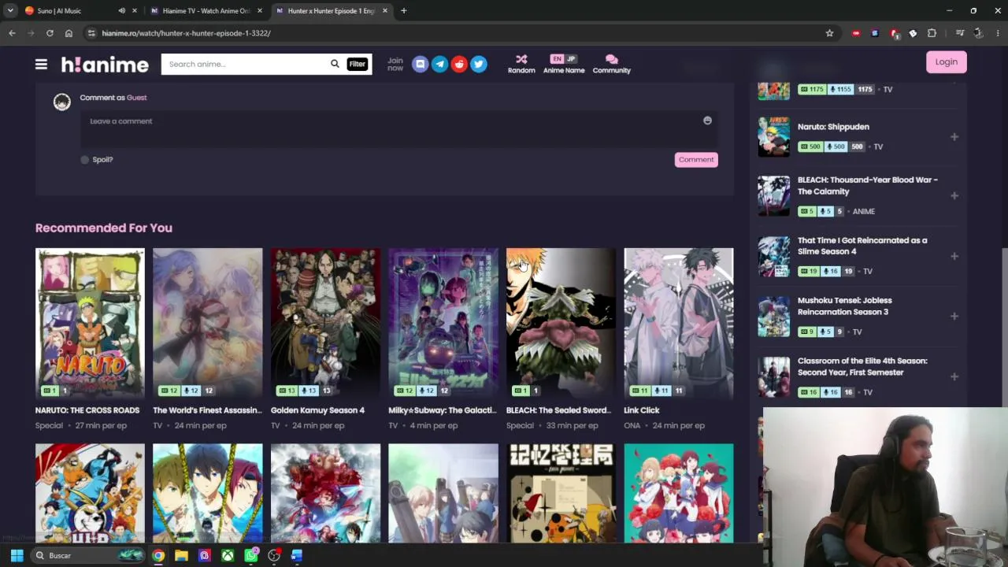Open That Time I Got Reincarnated thumbnail
This screenshot has width=1008, height=567.
[773, 256]
